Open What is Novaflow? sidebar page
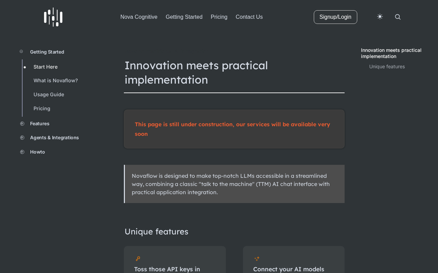The image size is (438, 273). click(56, 81)
